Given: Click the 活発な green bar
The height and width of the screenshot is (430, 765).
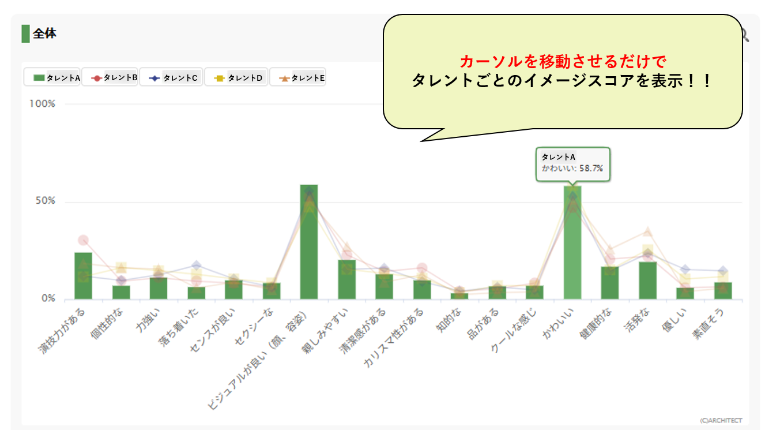Looking at the screenshot, I should pyautogui.click(x=647, y=281).
